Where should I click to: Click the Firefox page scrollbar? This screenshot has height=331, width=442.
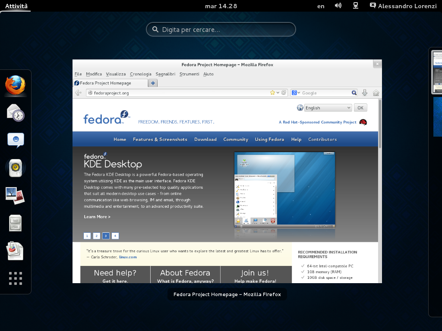tap(380, 124)
